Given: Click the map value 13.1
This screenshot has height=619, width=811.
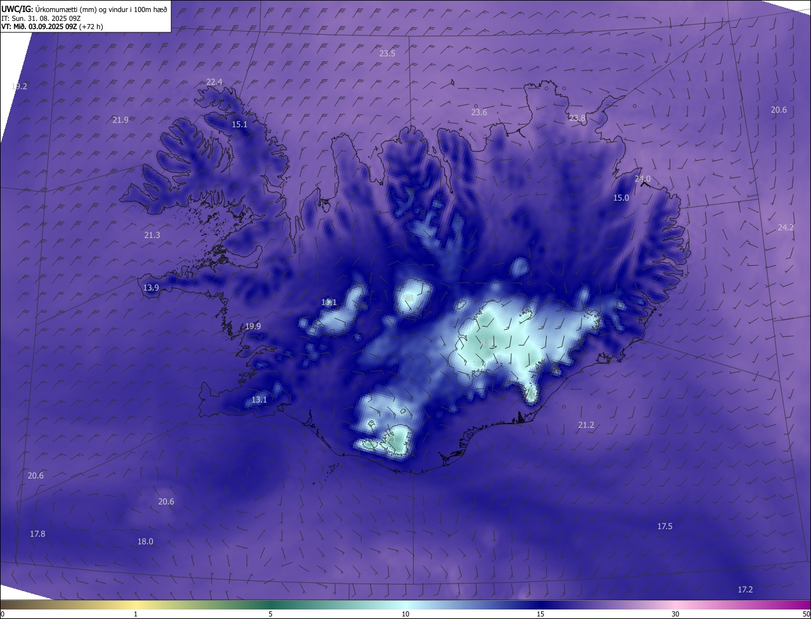Looking at the screenshot, I should coord(259,400).
